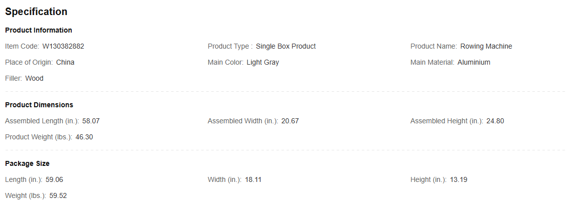Click the package weight value 59.52
The height and width of the screenshot is (207, 567).
point(58,195)
